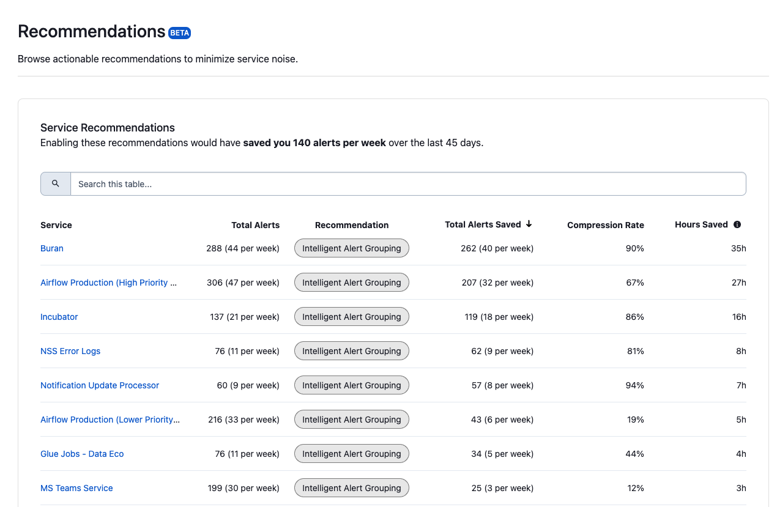Open Intelligent Alert Grouping for NSS Error Logs
Viewport: 777px width, 507px height.
tap(351, 350)
